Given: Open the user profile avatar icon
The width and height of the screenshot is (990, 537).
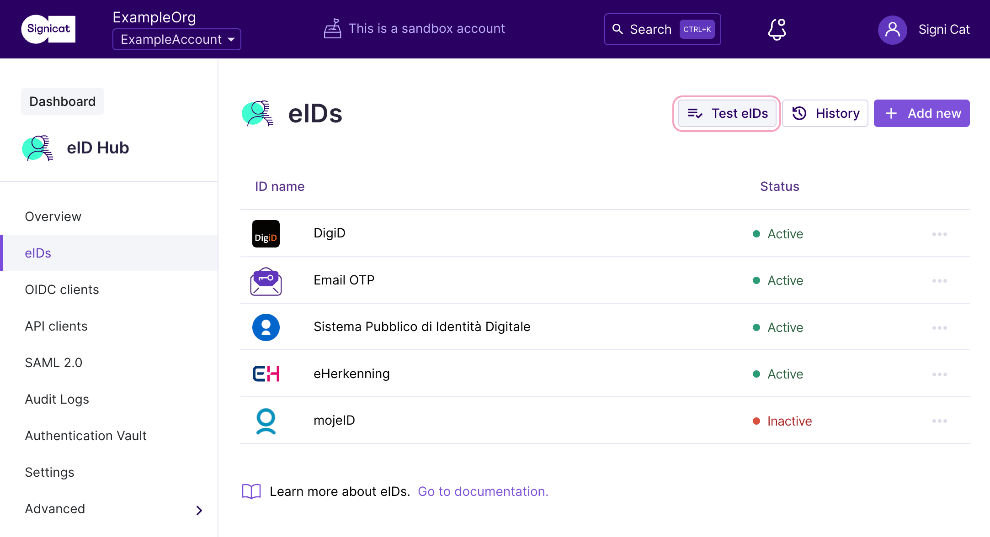Looking at the screenshot, I should click(892, 30).
